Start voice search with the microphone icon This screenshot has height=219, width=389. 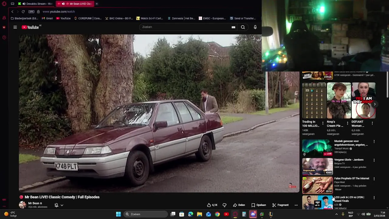255,27
